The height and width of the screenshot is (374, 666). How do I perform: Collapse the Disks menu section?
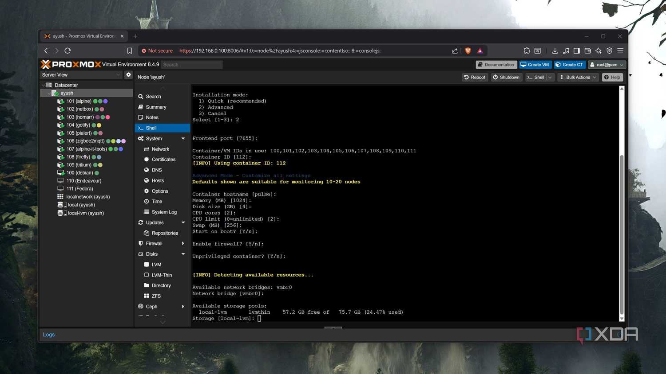click(183, 254)
